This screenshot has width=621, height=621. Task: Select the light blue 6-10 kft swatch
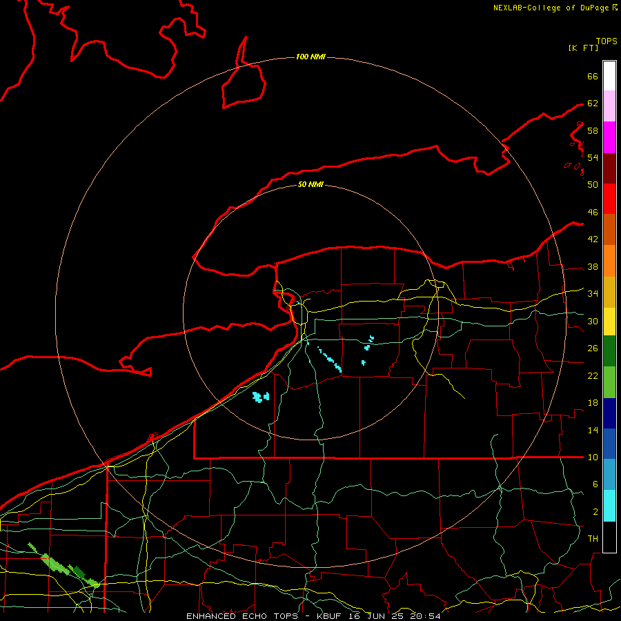(609, 475)
